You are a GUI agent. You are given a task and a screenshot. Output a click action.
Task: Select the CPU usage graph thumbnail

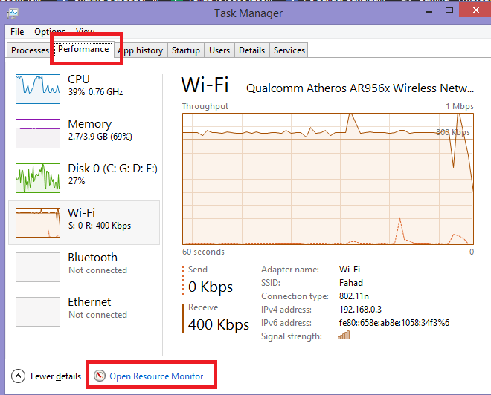[x=38, y=89]
